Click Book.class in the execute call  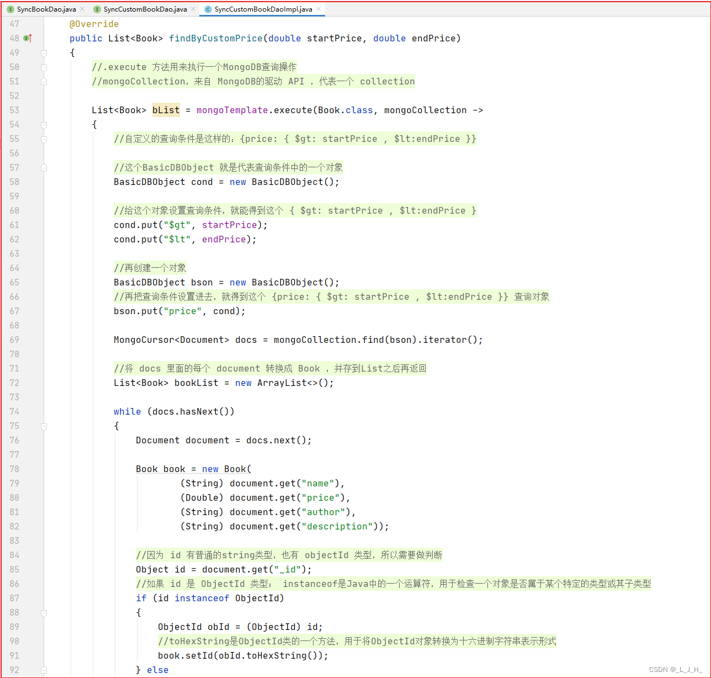pos(346,110)
